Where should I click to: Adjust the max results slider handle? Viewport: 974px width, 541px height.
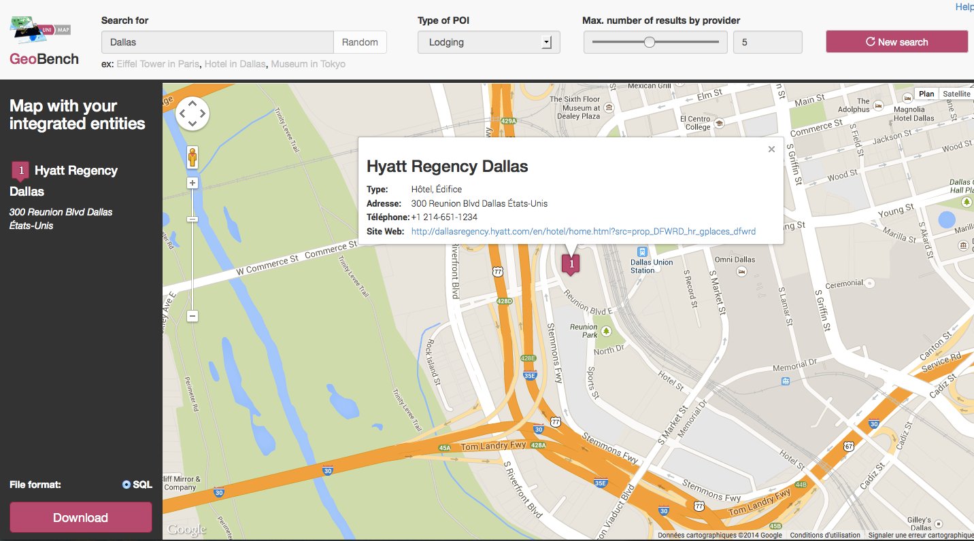[649, 42]
